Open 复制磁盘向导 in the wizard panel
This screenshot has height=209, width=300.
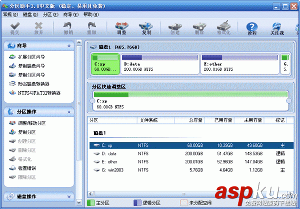(27, 66)
